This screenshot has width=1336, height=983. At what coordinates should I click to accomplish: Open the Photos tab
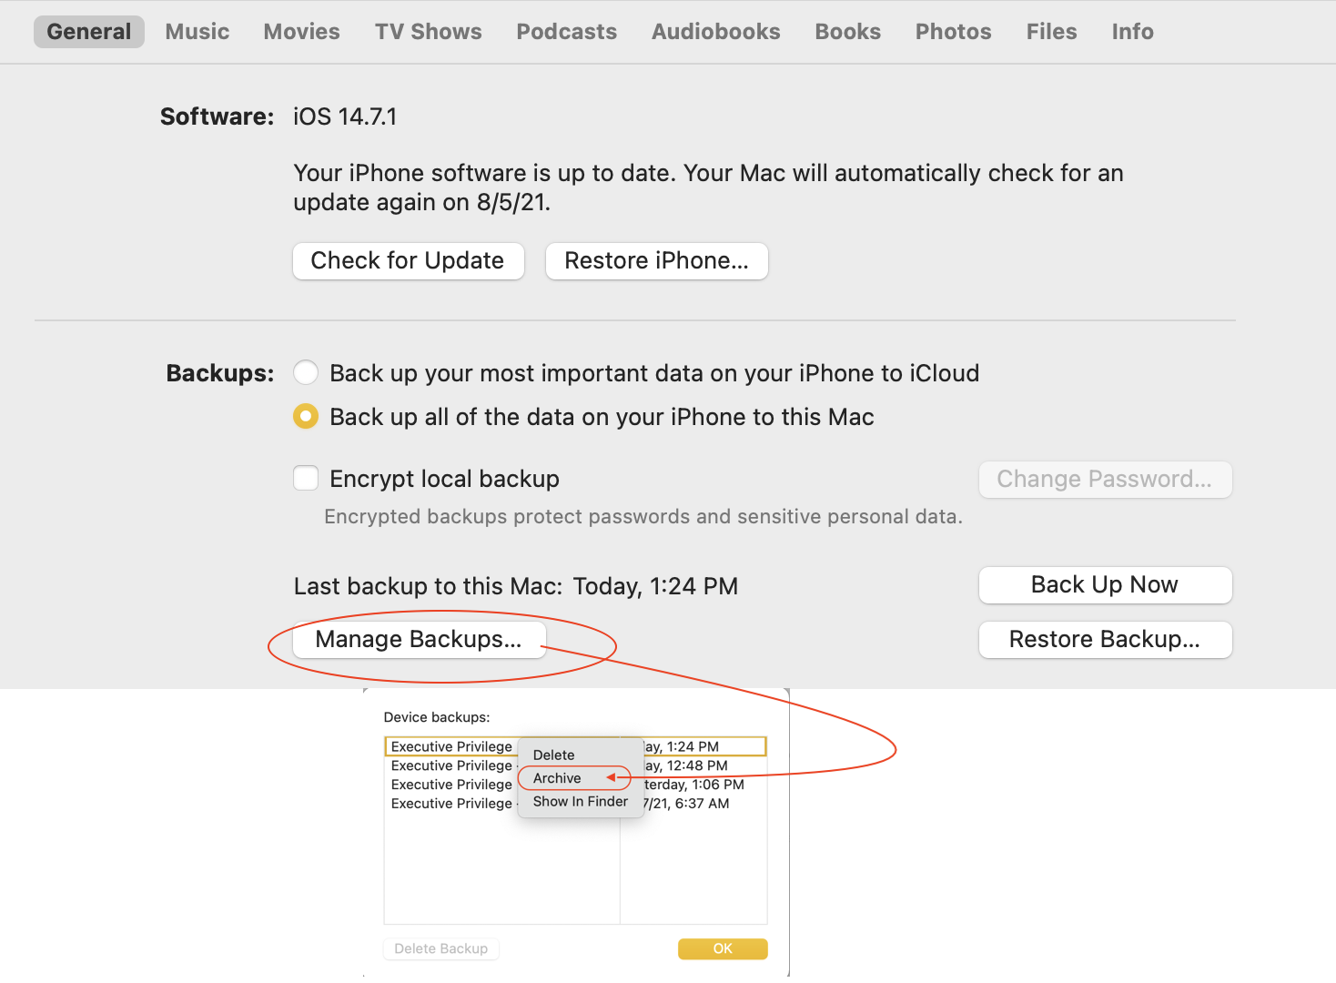[x=953, y=32]
